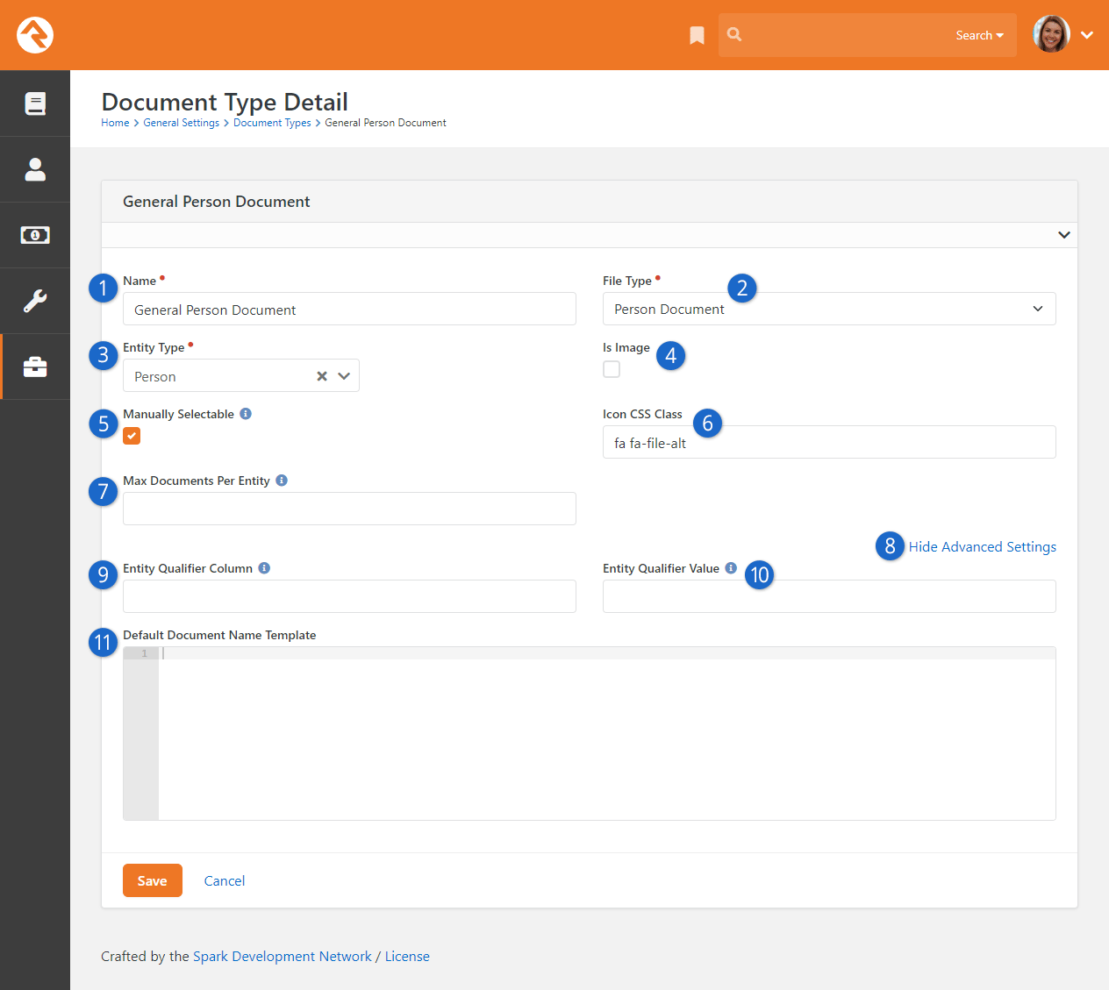Open the People sidebar icon
Screen dimensions: 1109x990
pos(35,169)
